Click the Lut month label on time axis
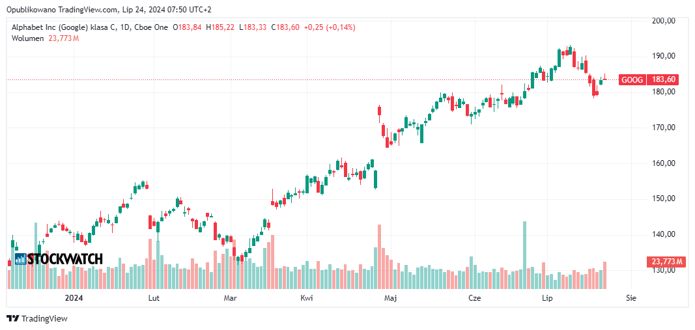The width and height of the screenshot is (695, 330). pyautogui.click(x=154, y=298)
